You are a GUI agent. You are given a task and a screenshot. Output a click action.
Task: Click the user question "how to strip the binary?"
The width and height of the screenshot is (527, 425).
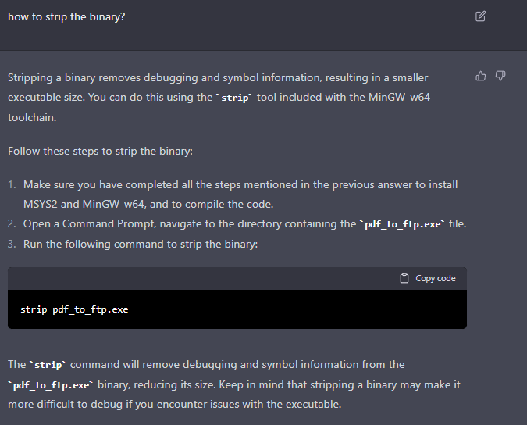coord(66,17)
